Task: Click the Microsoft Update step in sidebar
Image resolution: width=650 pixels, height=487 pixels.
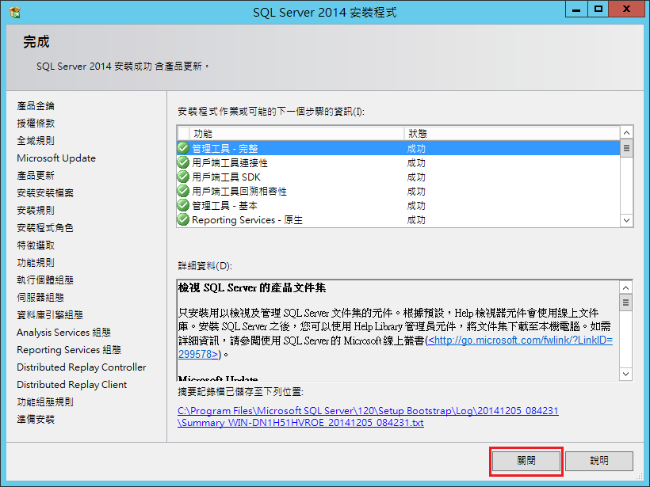Action: pos(56,158)
